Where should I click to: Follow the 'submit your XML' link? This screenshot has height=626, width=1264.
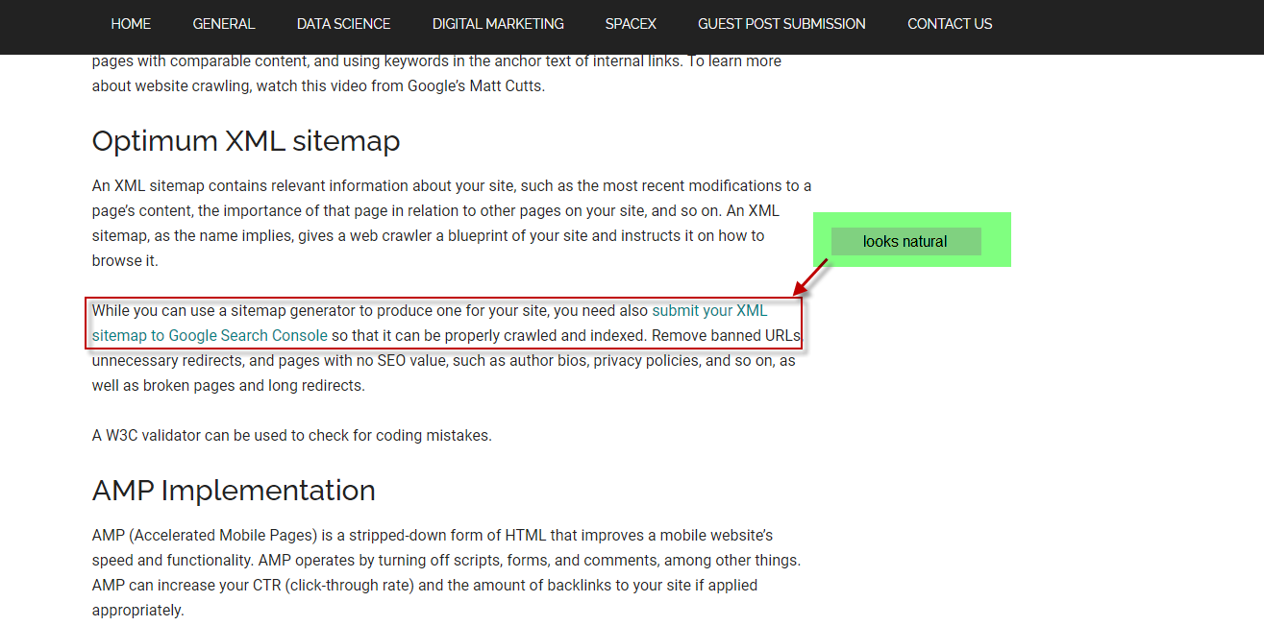coord(709,311)
